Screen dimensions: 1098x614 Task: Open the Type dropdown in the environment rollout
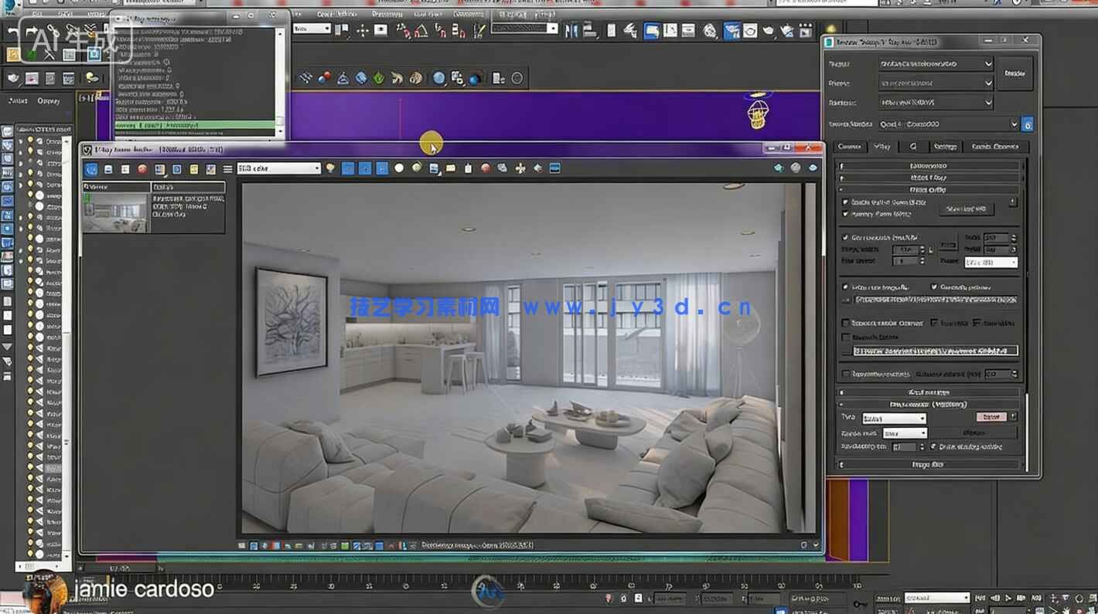895,418
